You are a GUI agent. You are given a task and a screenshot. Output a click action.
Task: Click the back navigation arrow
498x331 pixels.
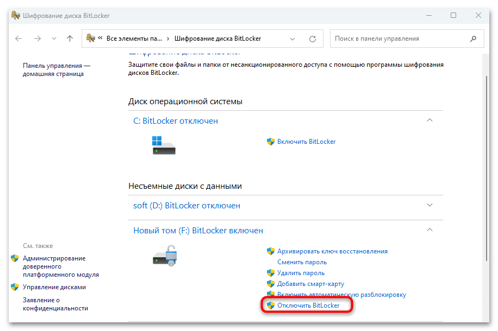(18, 38)
